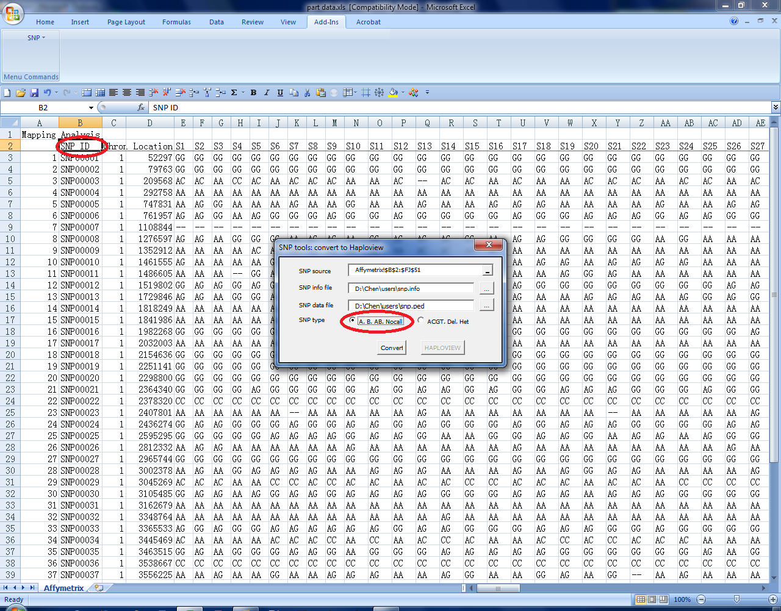Toggle Italic formatting in toolbar
Image resolution: width=781 pixels, height=611 pixels.
point(267,93)
